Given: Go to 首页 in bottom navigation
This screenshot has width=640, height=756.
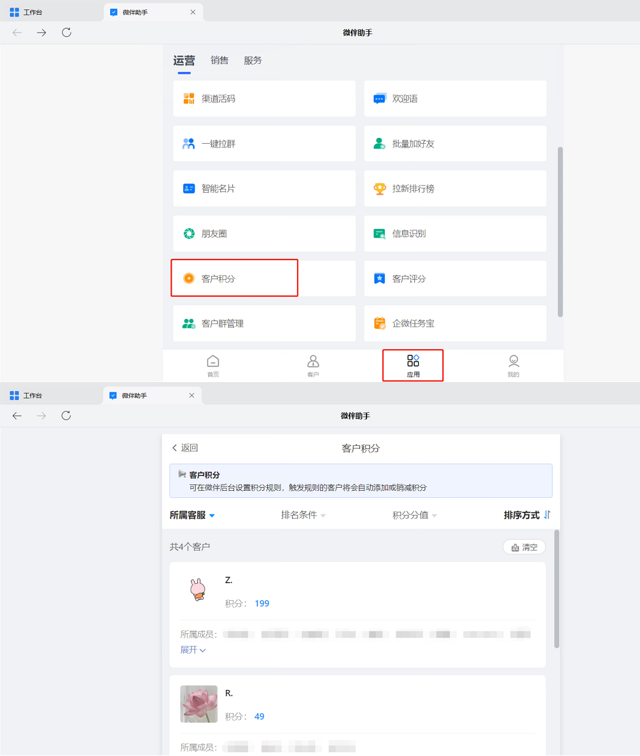Looking at the screenshot, I should click(x=213, y=366).
